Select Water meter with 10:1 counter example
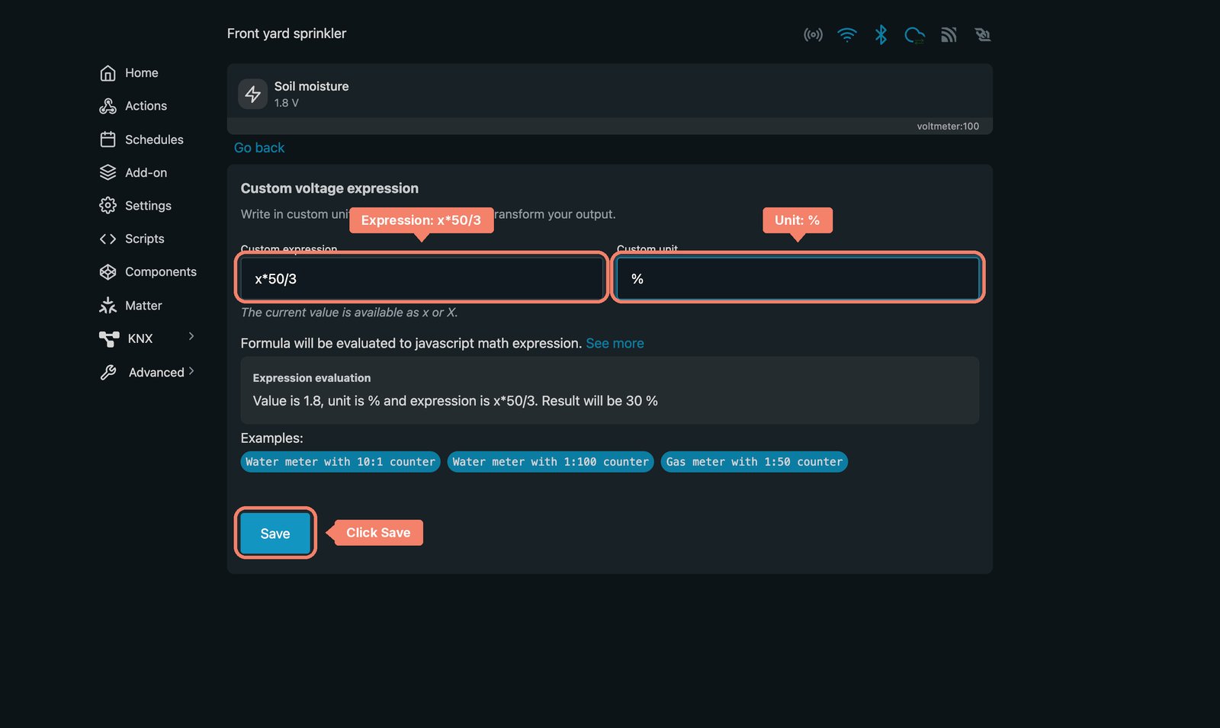 pyautogui.click(x=340, y=462)
